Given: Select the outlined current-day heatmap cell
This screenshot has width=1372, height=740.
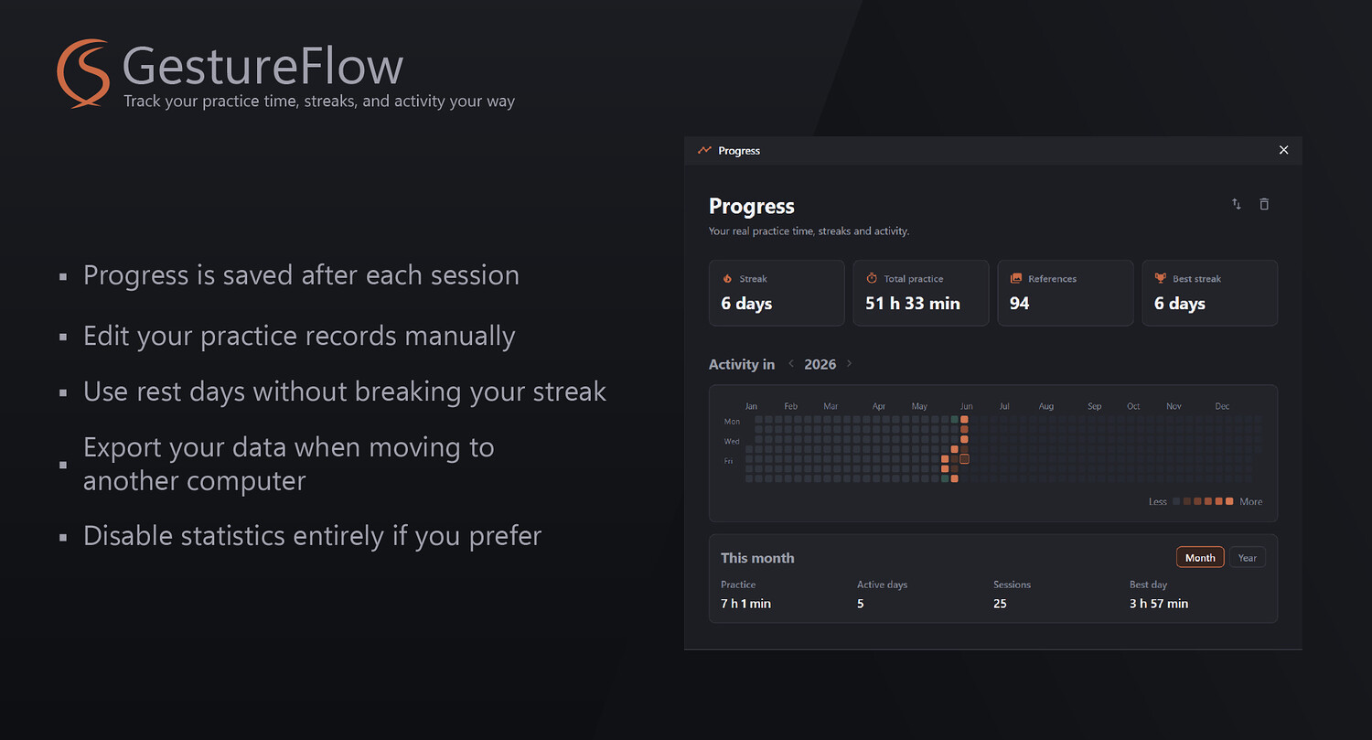Looking at the screenshot, I should (964, 459).
